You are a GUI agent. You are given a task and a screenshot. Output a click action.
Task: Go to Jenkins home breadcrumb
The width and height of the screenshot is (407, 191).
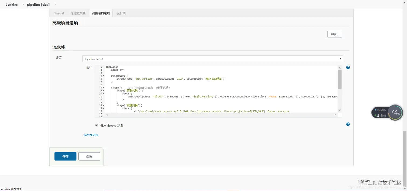point(12,5)
